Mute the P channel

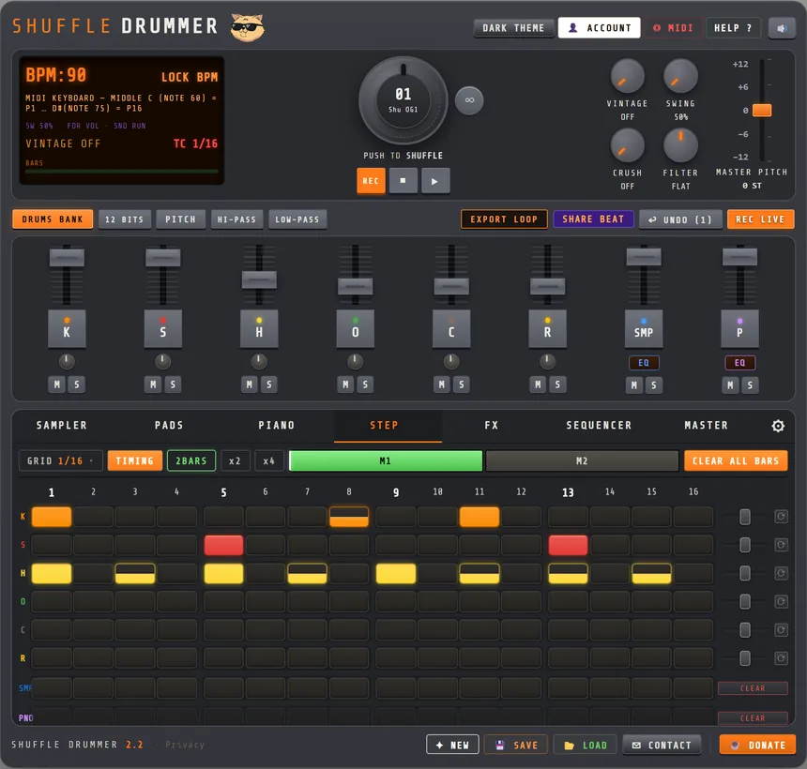click(730, 385)
